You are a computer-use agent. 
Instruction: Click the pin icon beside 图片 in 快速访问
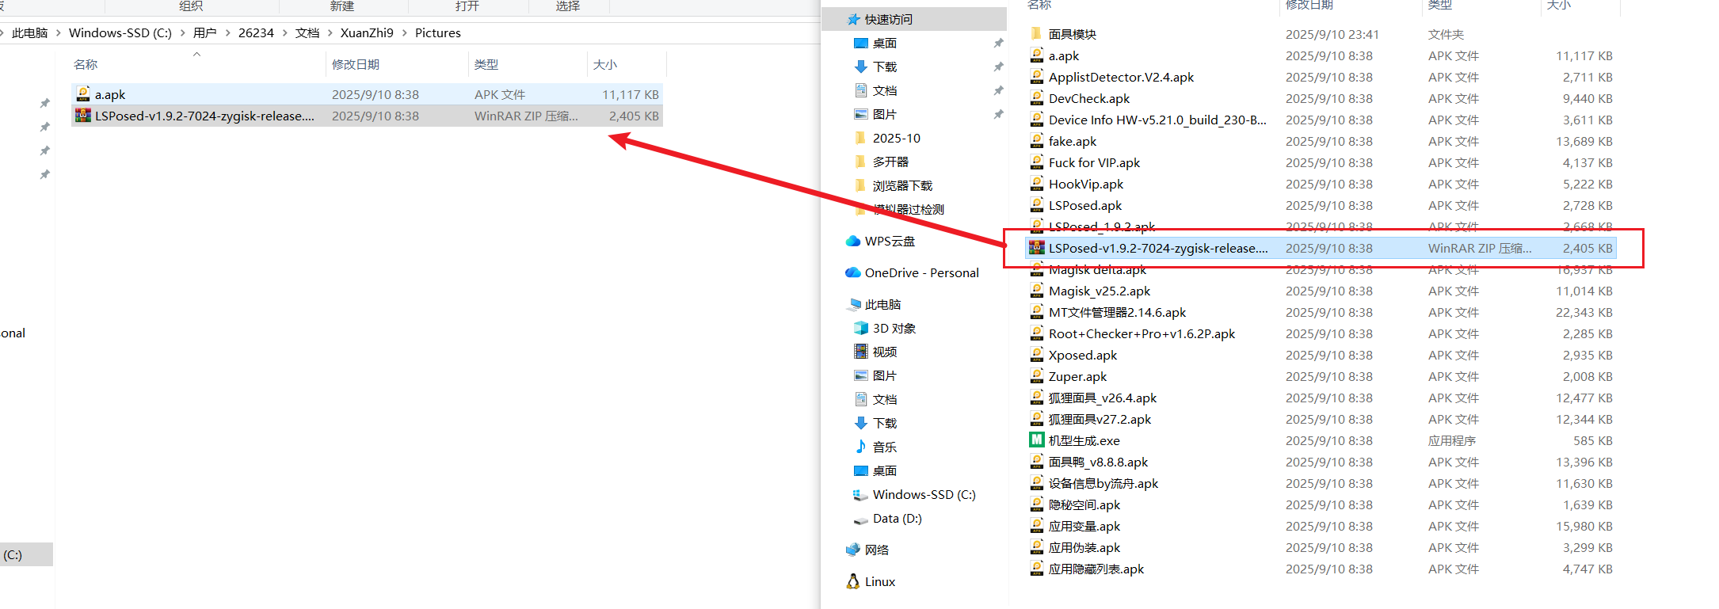coord(998,114)
